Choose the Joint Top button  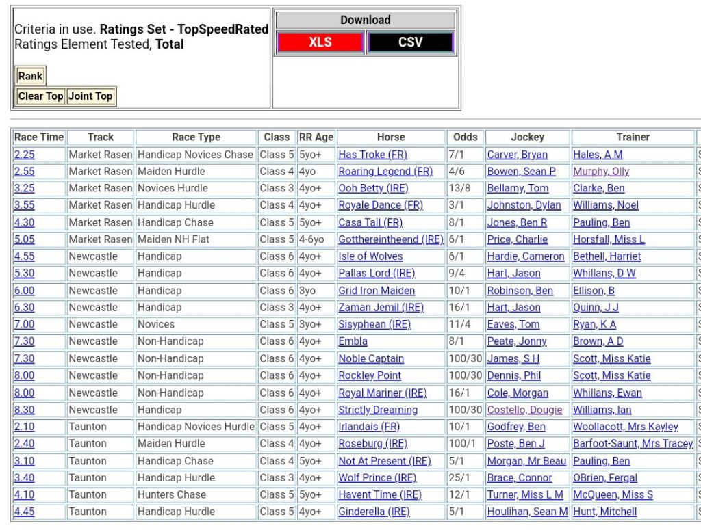(x=90, y=96)
